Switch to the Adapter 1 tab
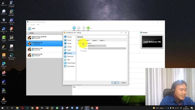The width and height of the screenshot is (195, 110). pos(80,40)
